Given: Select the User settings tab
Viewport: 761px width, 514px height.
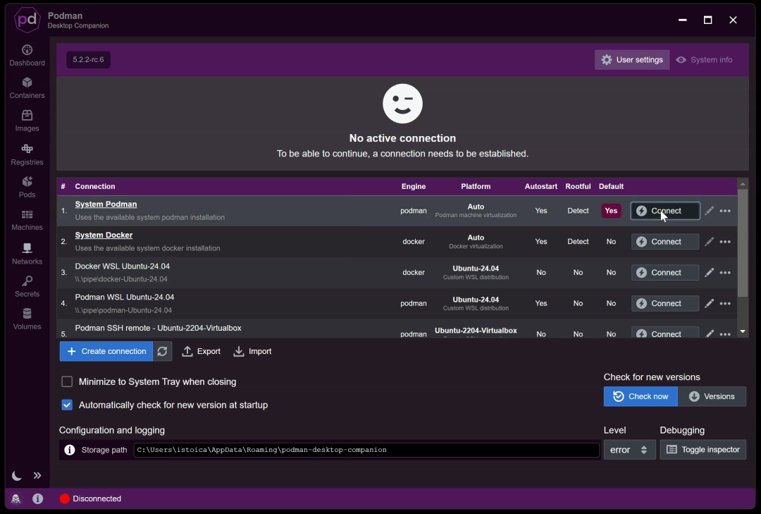Looking at the screenshot, I should pos(632,60).
